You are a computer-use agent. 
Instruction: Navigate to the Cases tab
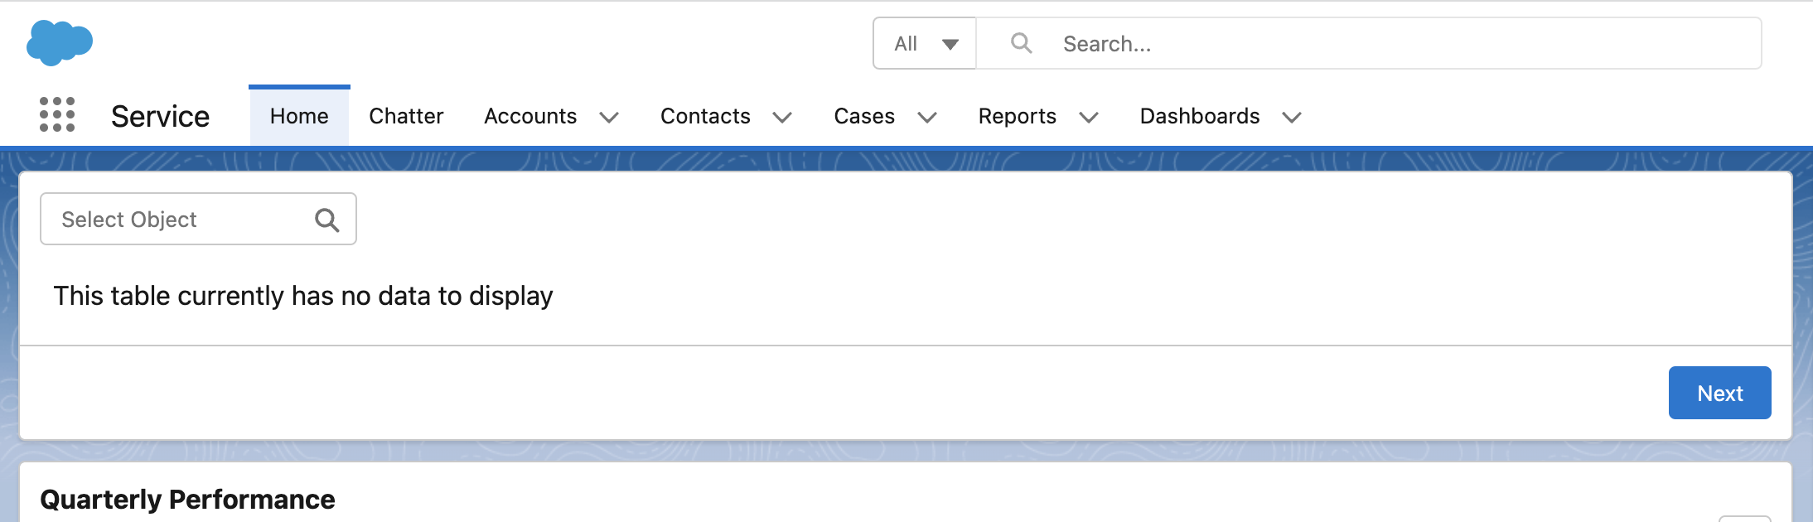pyautogui.click(x=863, y=116)
